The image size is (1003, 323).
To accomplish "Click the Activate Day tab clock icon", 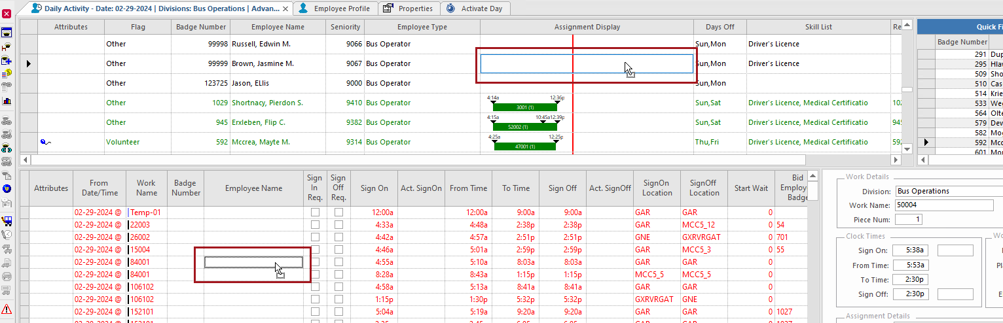I will (451, 8).
